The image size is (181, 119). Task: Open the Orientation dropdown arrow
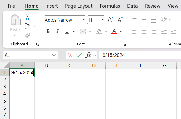[x=170, y=20]
